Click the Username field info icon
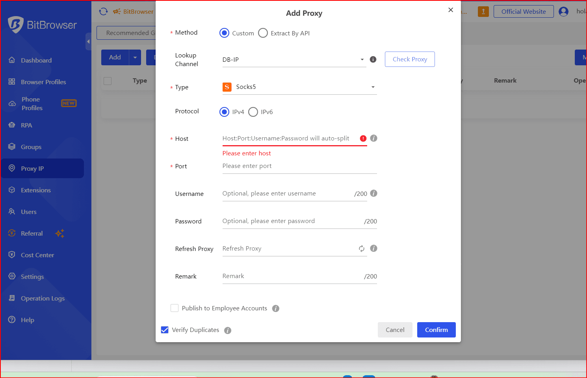Image resolution: width=587 pixels, height=378 pixels. click(x=373, y=194)
